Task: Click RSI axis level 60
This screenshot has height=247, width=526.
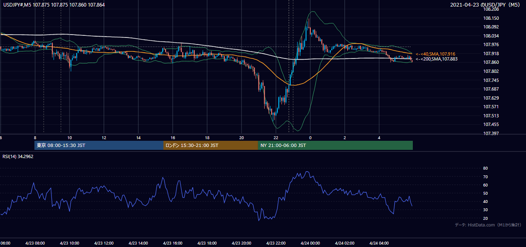Action: [486, 185]
